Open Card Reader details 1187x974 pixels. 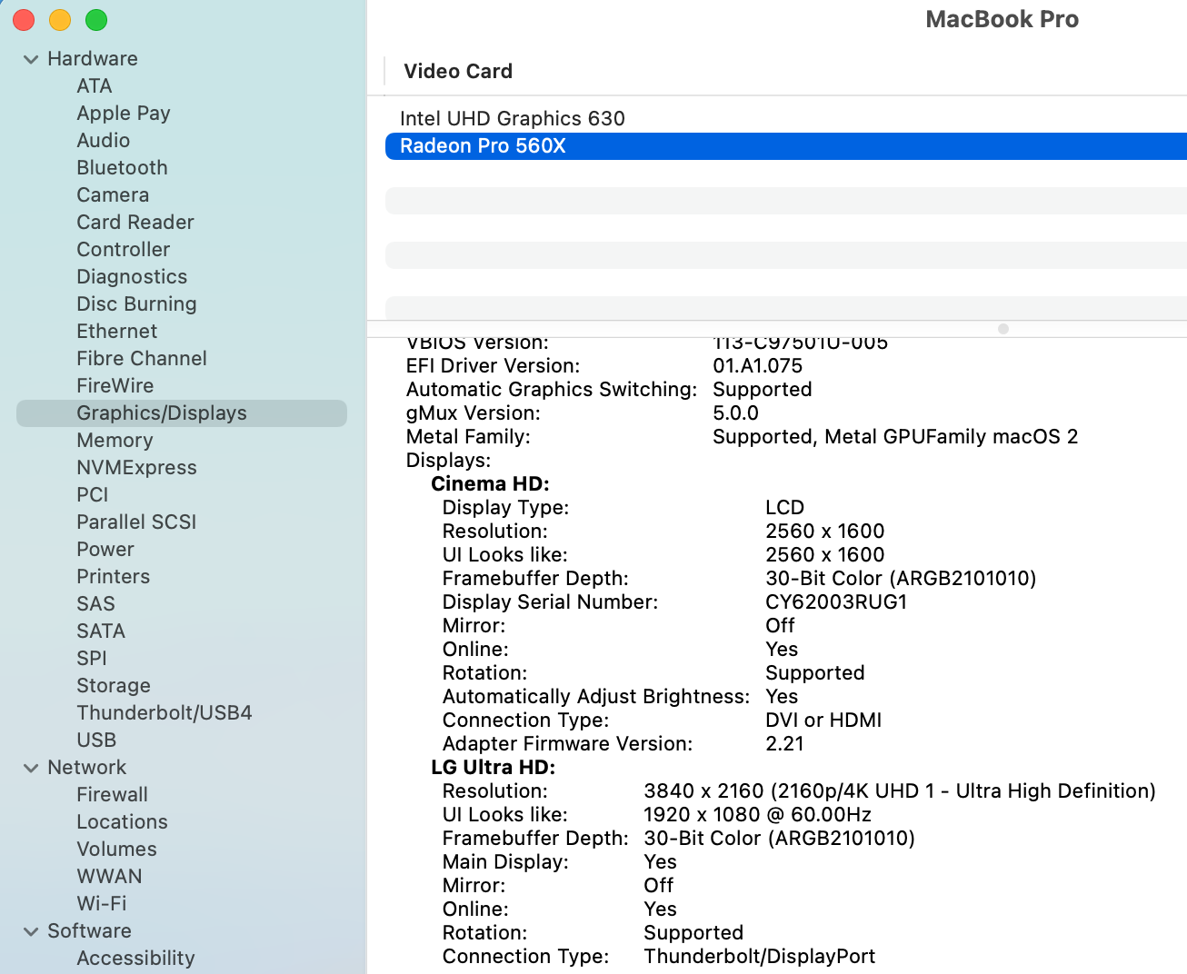click(x=135, y=223)
